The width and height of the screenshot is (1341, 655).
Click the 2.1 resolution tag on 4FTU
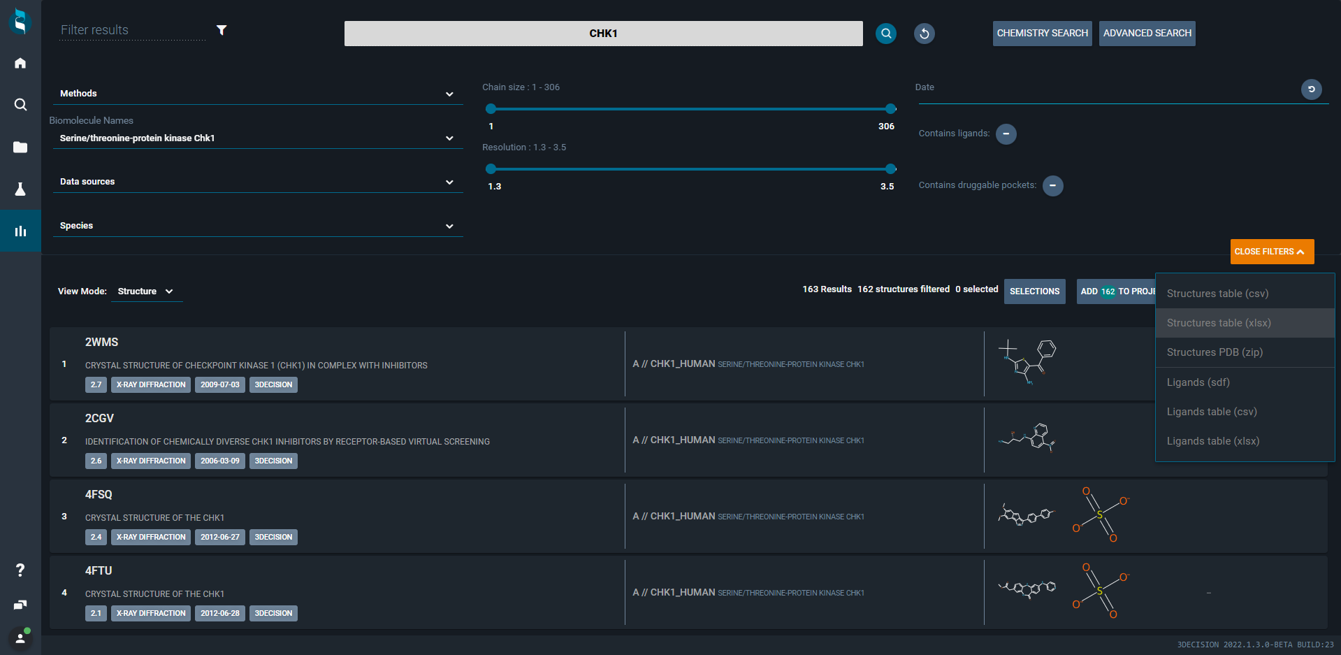[96, 614]
